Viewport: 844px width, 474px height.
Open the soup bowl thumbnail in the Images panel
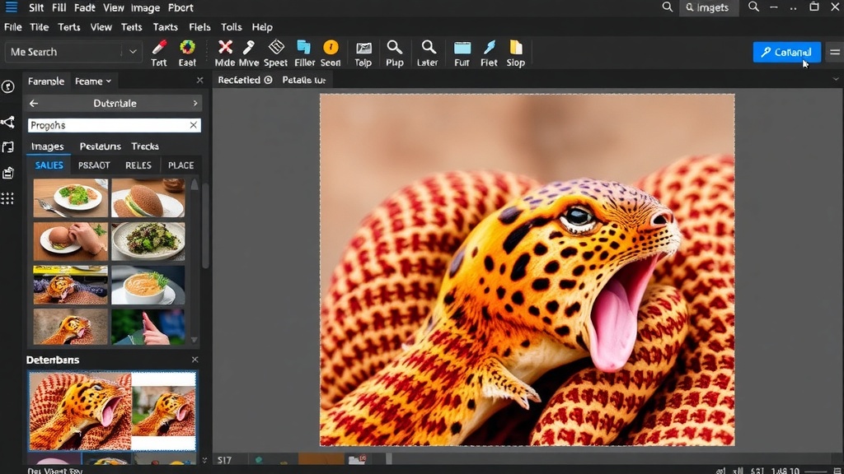click(148, 284)
